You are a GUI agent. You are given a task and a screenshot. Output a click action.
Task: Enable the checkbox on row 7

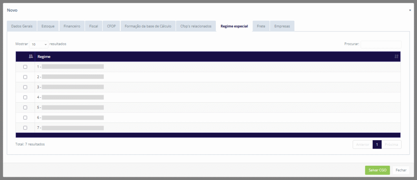click(25, 128)
